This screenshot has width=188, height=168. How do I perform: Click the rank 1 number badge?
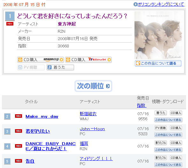(10, 16)
